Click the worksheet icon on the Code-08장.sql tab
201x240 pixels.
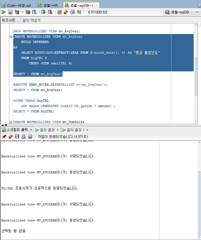click(3, 5)
